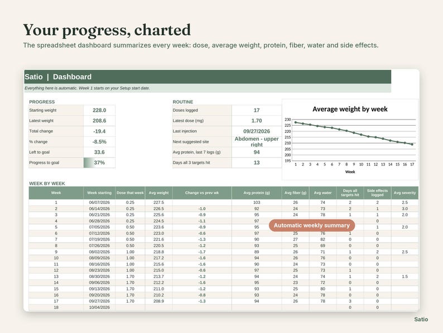Click the avg weight cell 208.9
Image resolution: width=443 pixels, height=333 pixels.
(159, 301)
